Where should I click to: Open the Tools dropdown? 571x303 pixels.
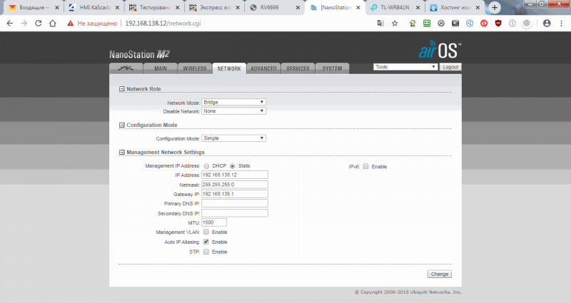point(405,67)
